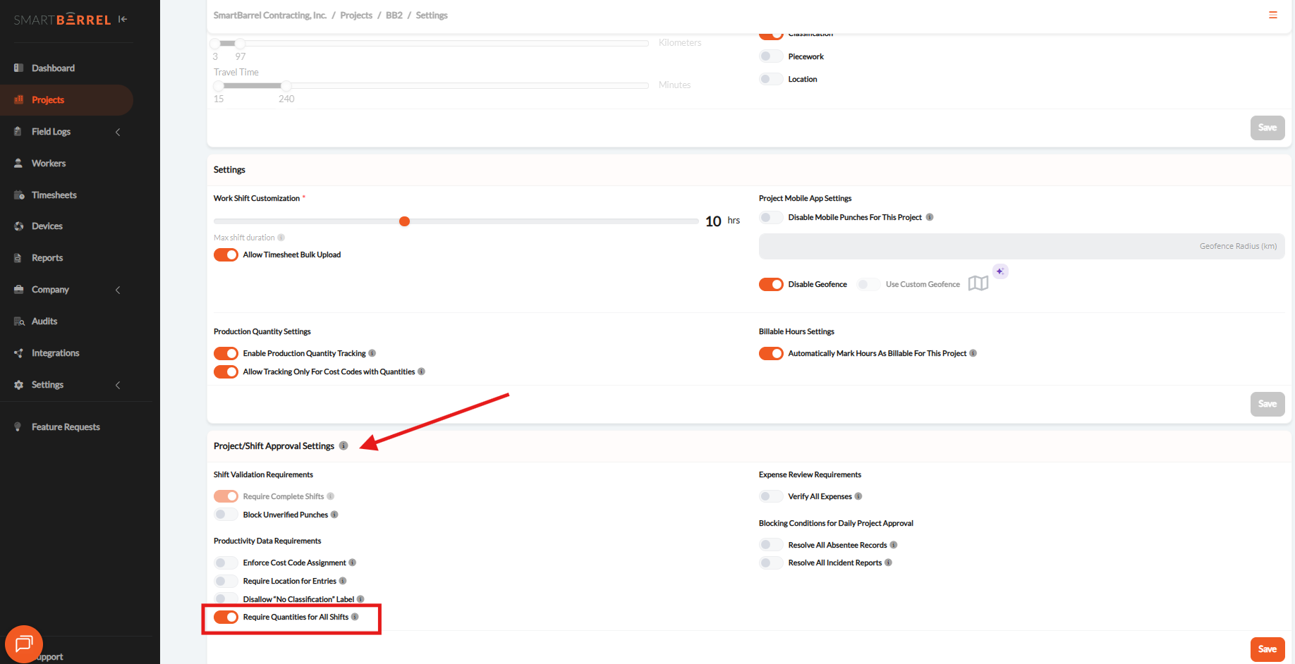Open Timesheets from the sidebar
Viewport: 1295px width, 664px height.
pos(54,195)
